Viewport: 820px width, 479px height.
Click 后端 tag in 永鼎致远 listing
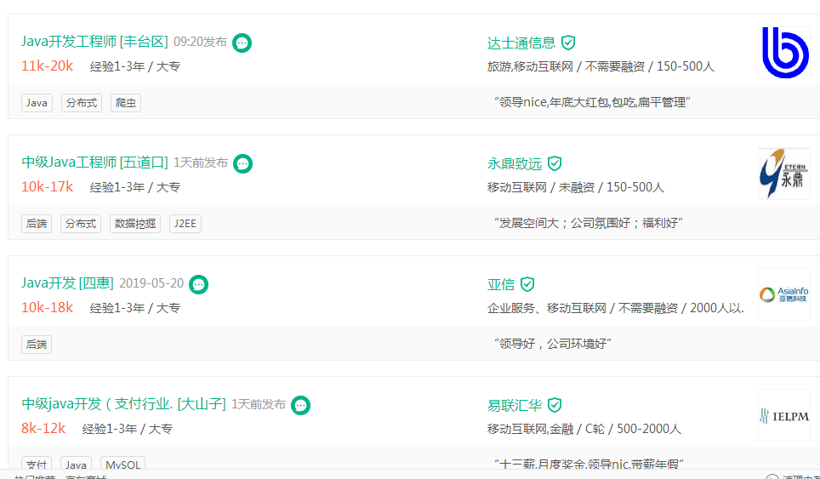37,223
